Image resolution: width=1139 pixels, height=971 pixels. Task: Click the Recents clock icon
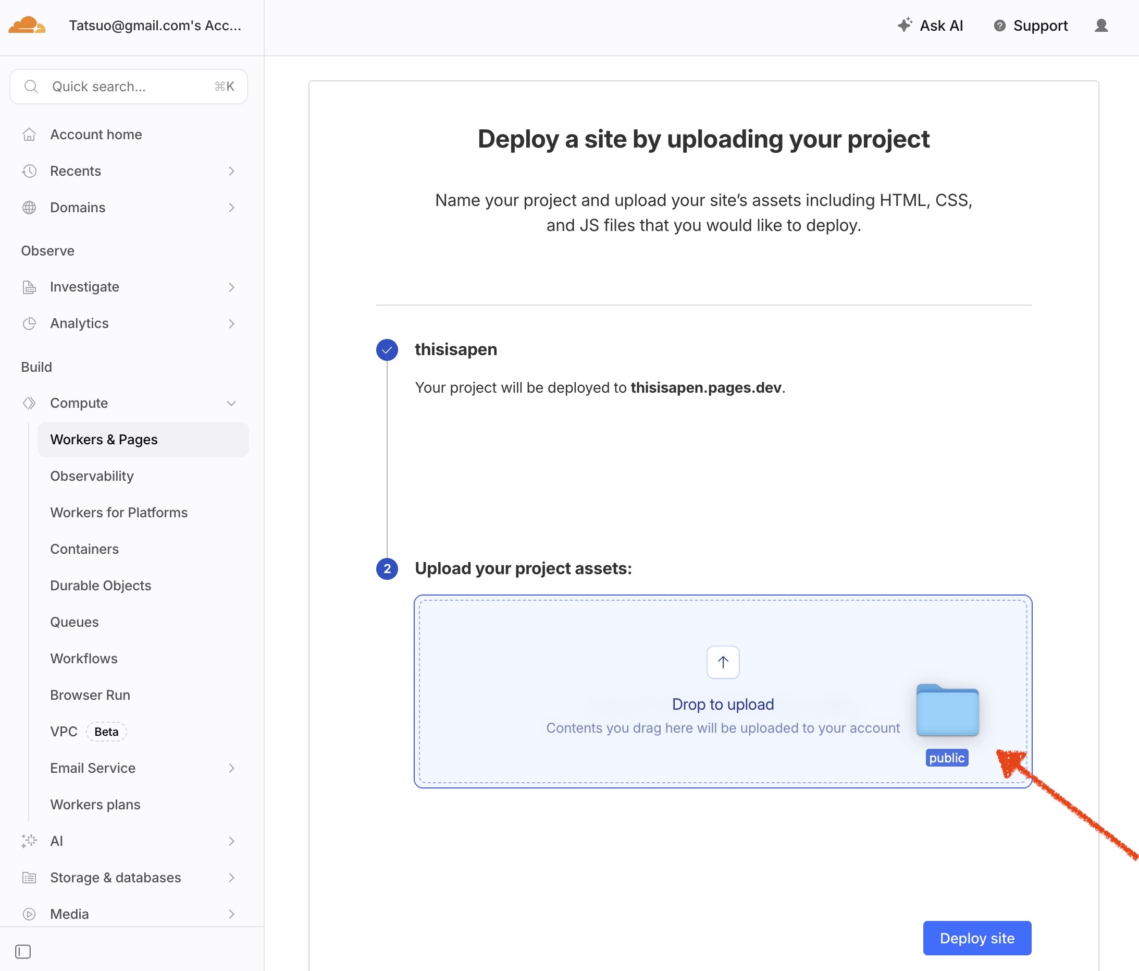pos(29,171)
